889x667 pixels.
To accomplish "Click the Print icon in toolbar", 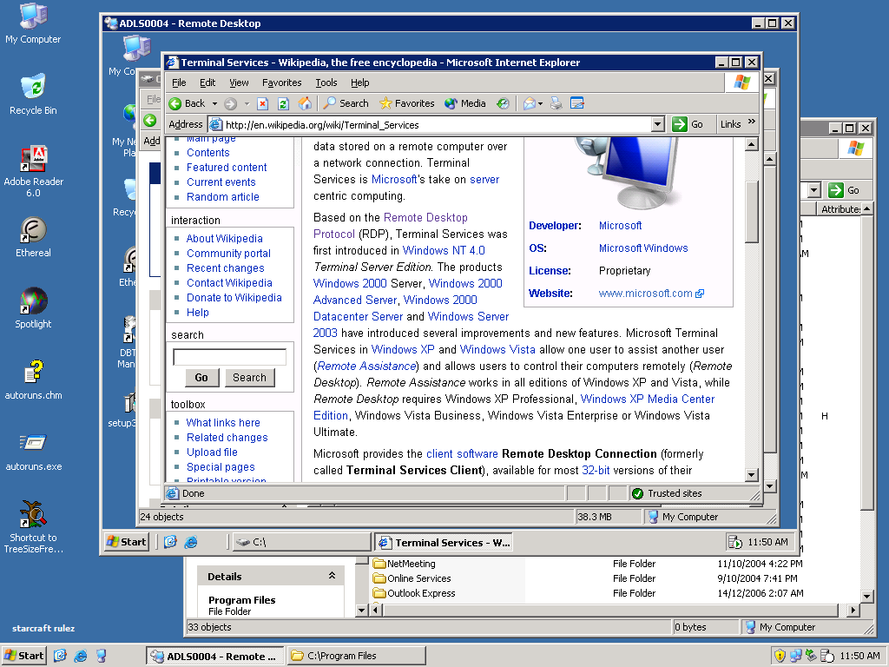I will [556, 103].
